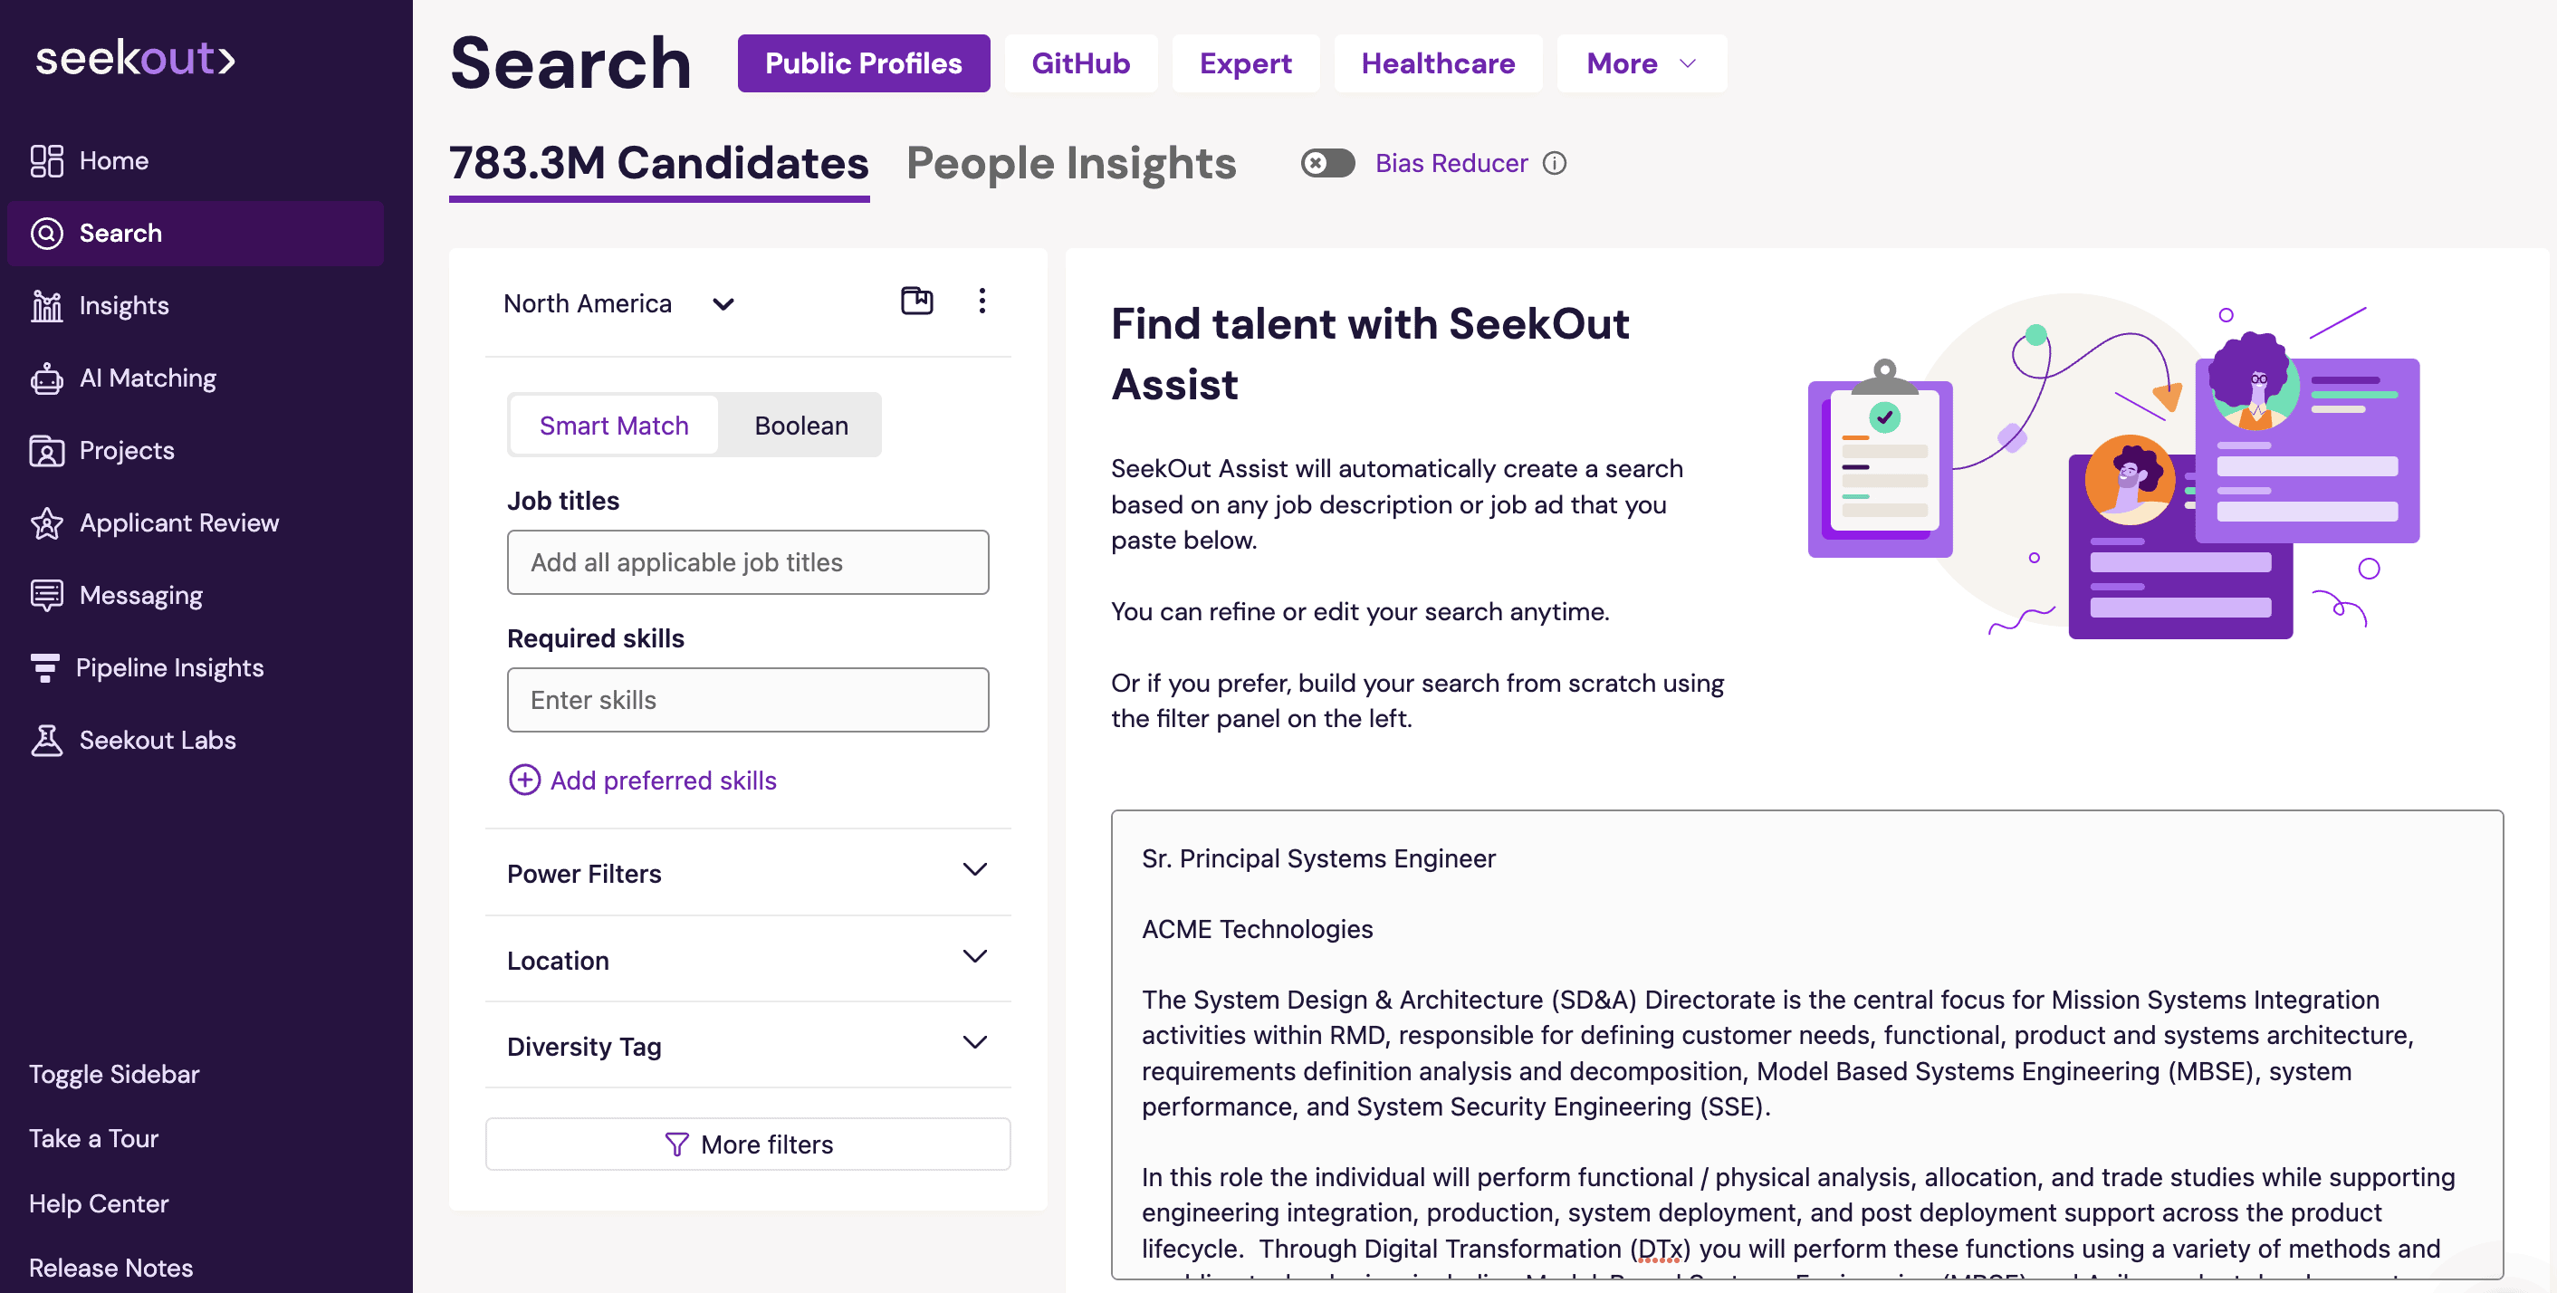Click the save search folder icon
This screenshot has height=1293, width=2557.
pyautogui.click(x=916, y=301)
